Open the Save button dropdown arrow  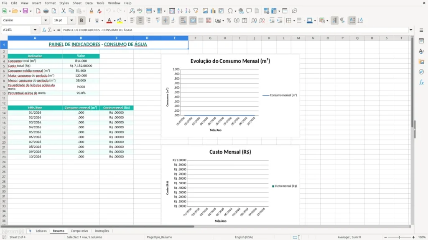point(31,11)
